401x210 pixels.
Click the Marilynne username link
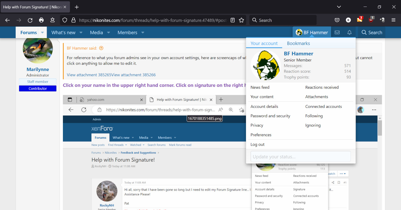pyautogui.click(x=38, y=69)
